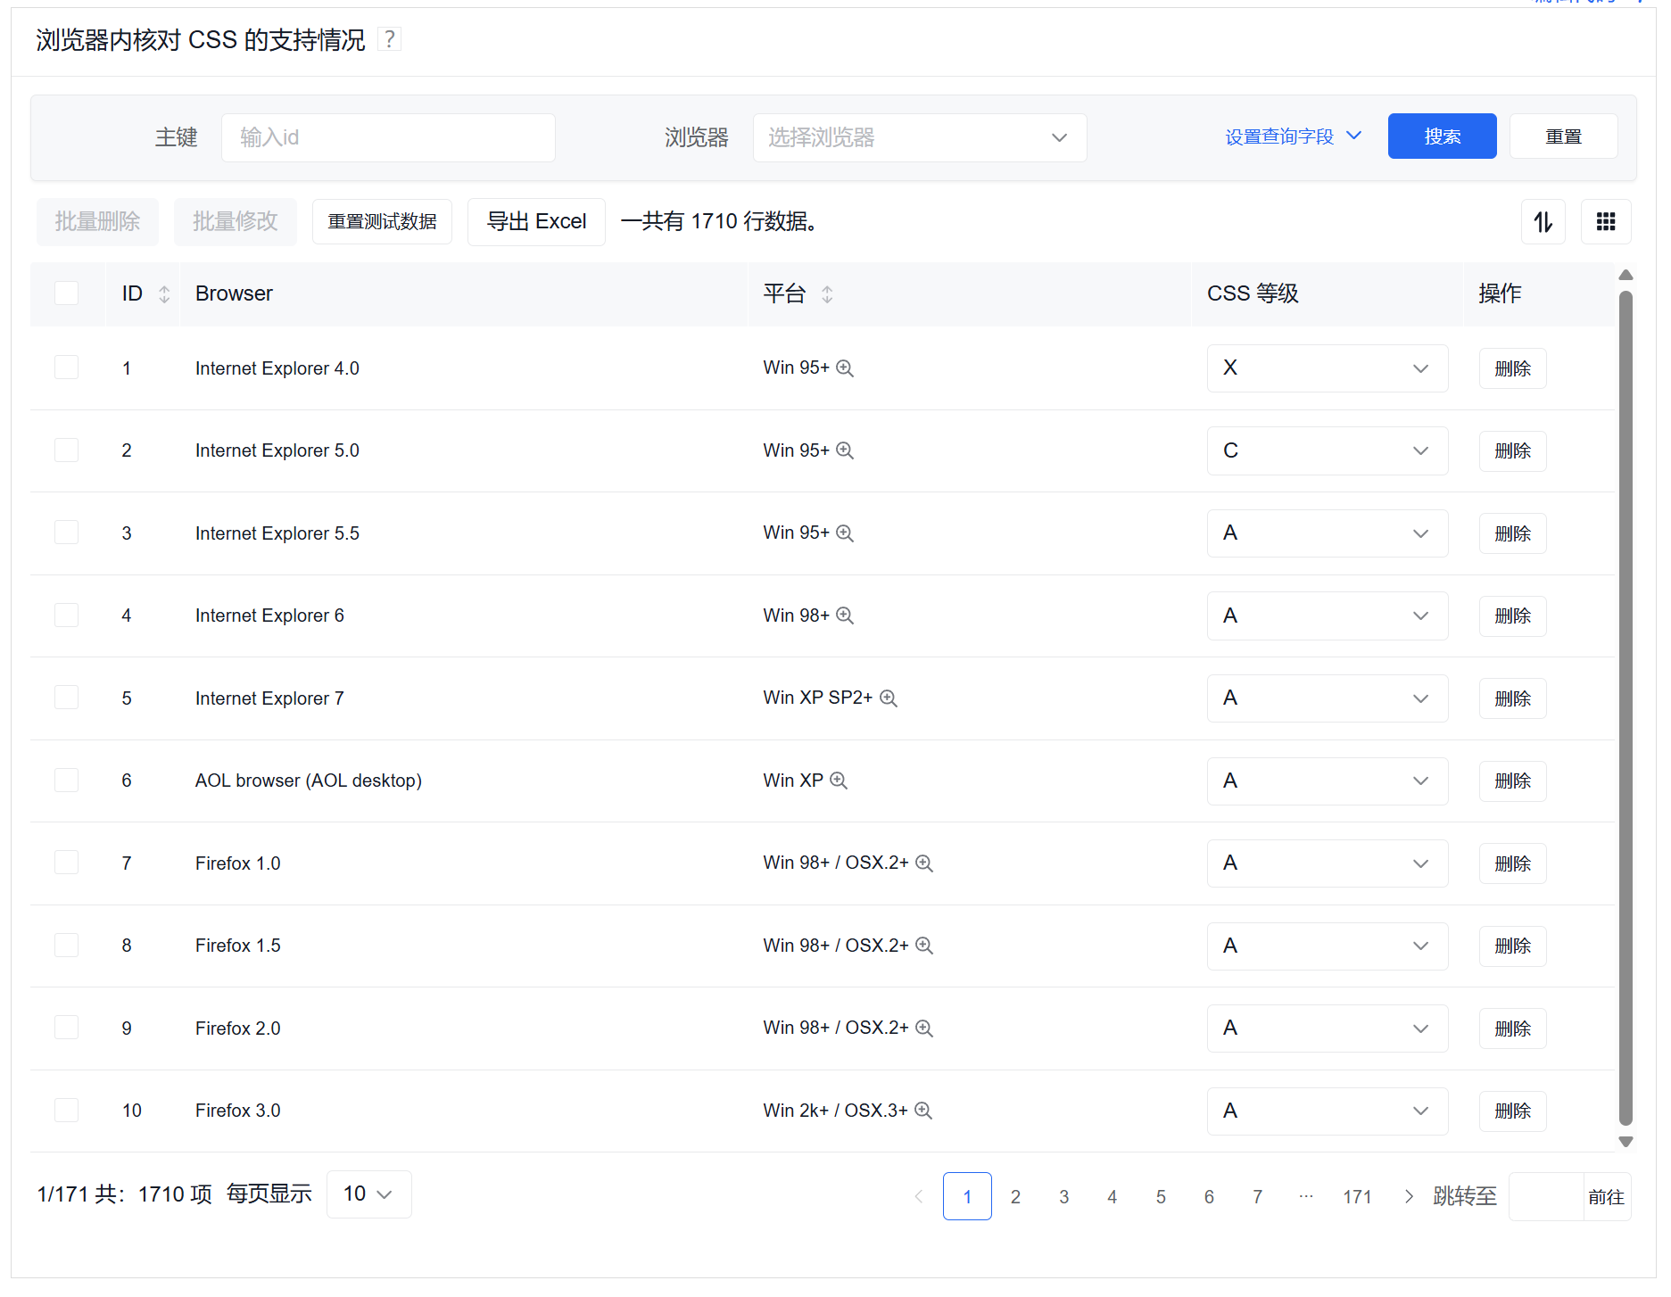This screenshot has height=1297, width=1671.
Task: Click 导出 Excel button
Action: tap(536, 221)
